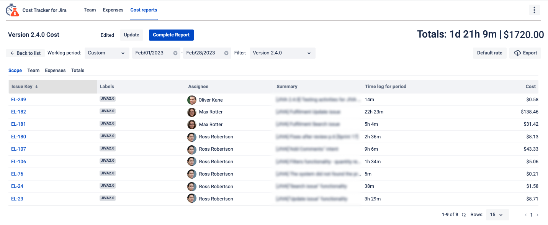Open issue link EL-249
Screen dimensions: 548x225
18,100
